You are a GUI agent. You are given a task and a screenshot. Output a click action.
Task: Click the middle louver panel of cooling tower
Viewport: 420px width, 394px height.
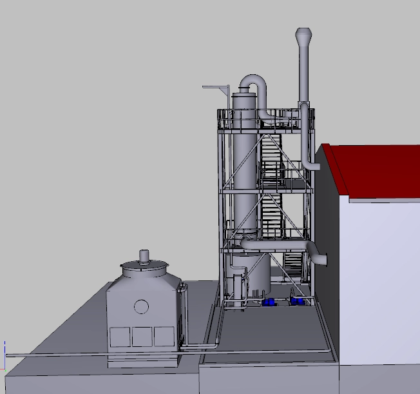coord(142,337)
